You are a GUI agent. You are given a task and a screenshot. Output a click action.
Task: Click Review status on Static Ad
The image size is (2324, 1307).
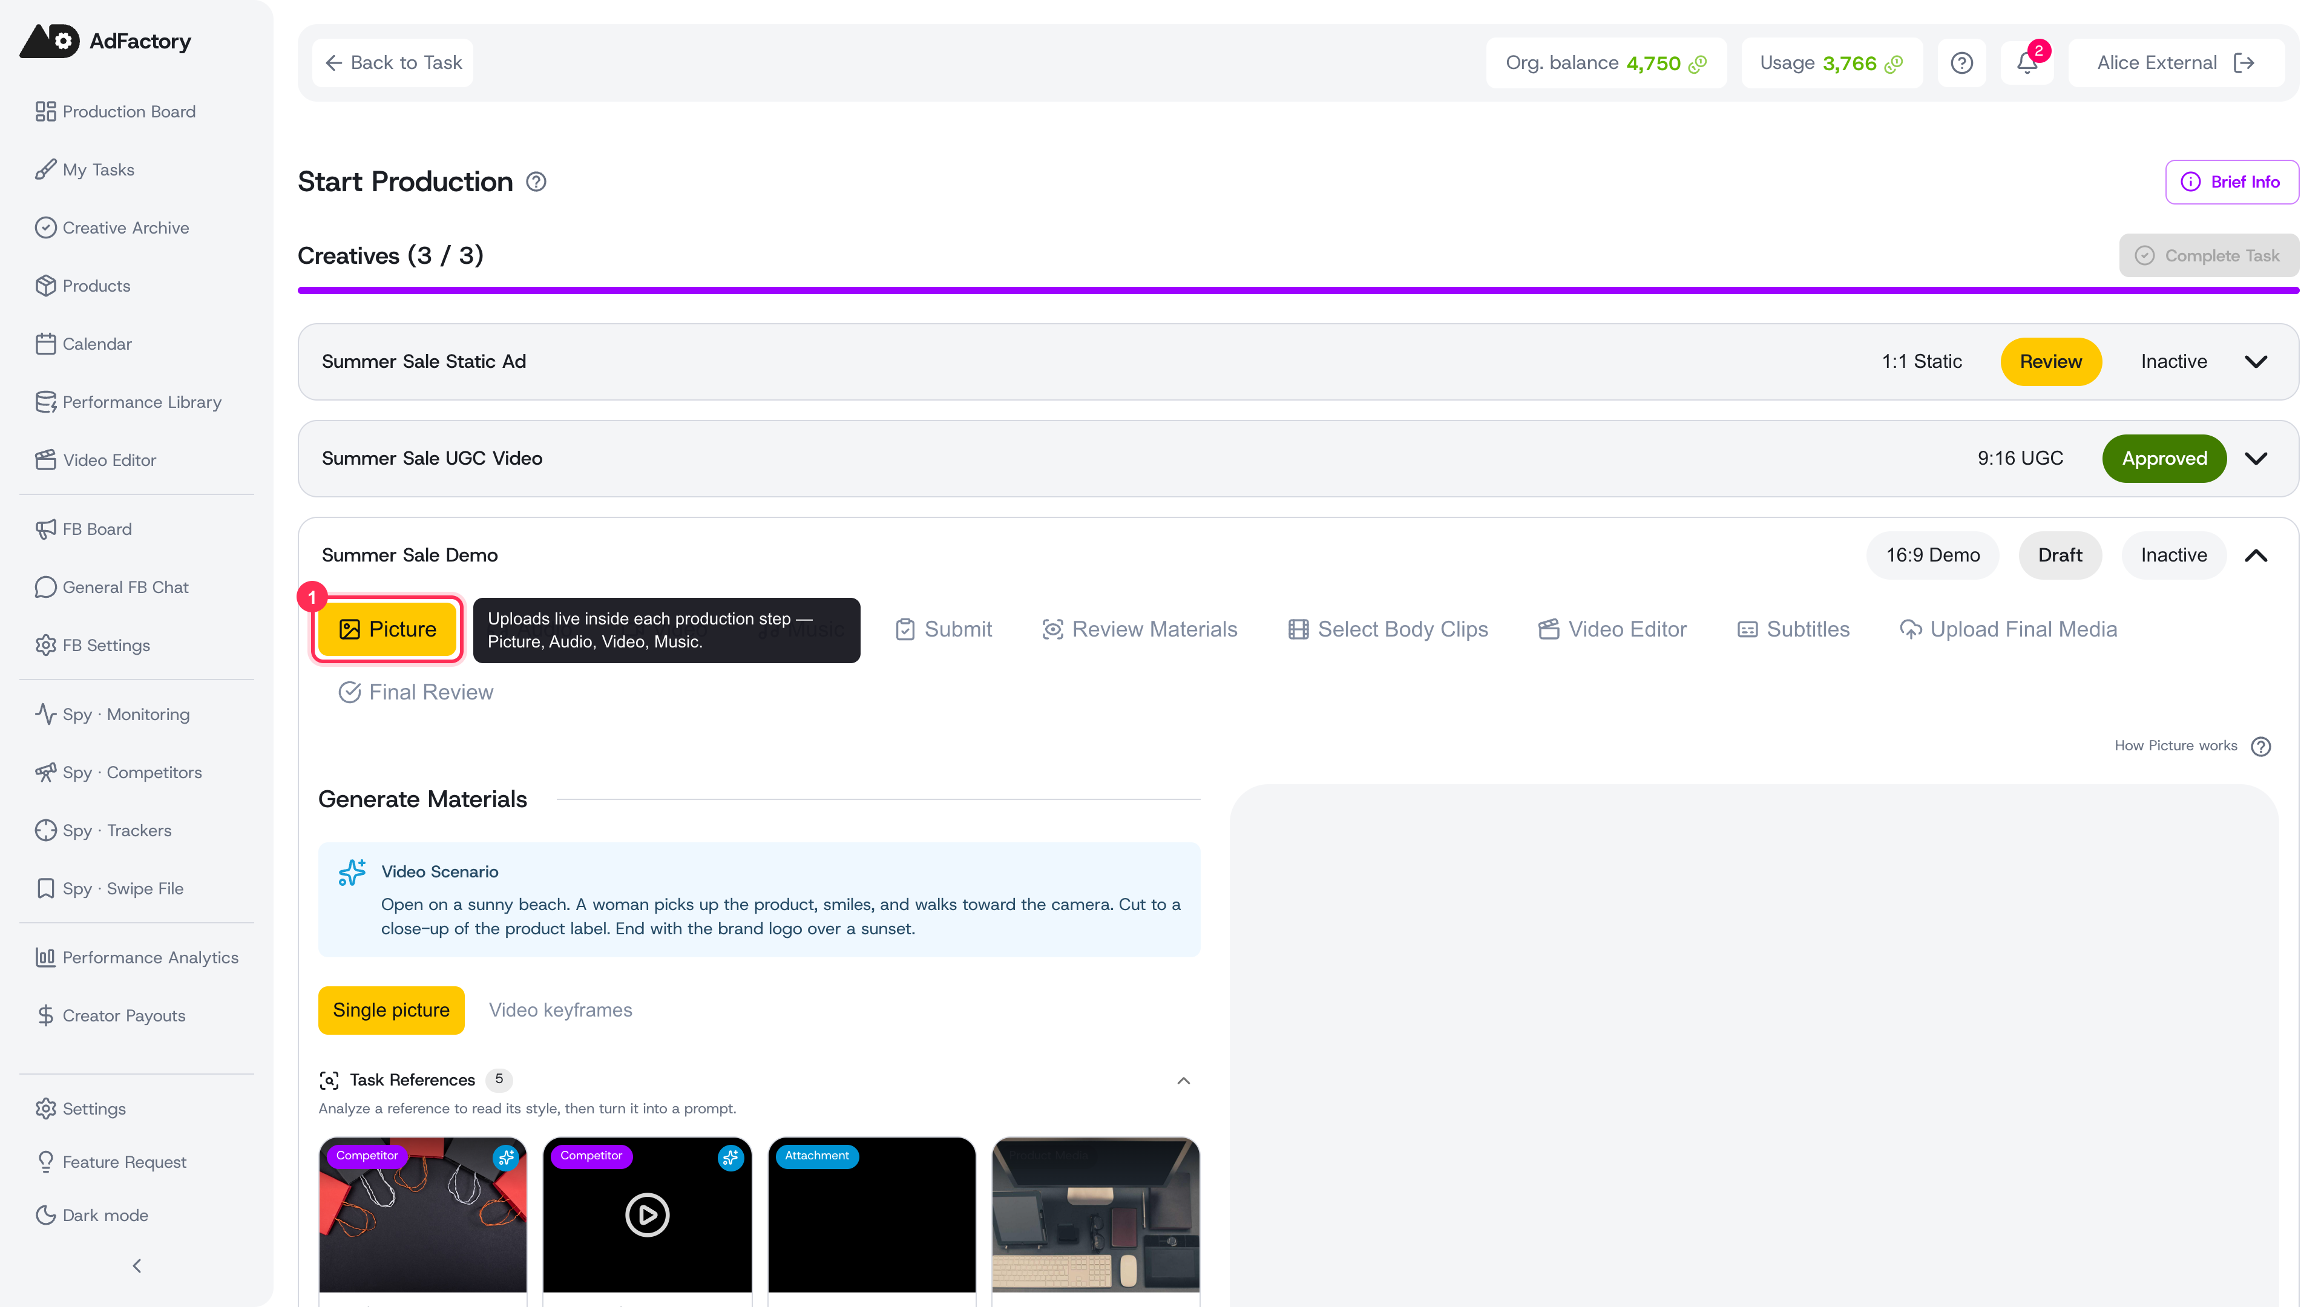(2050, 362)
